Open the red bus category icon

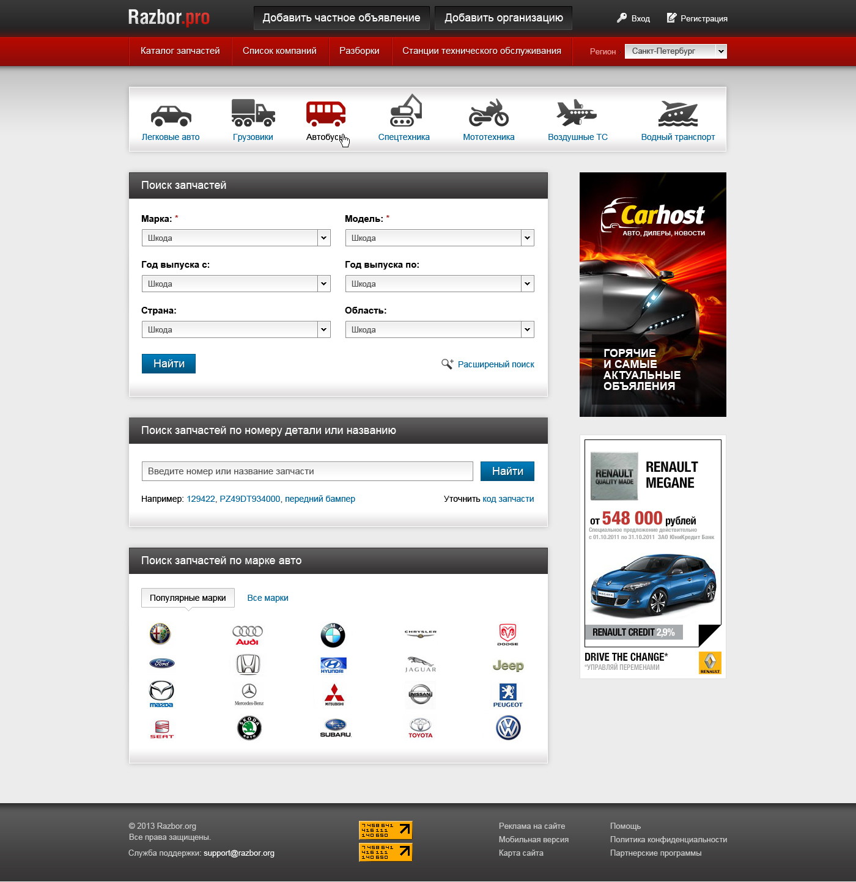[x=326, y=114]
